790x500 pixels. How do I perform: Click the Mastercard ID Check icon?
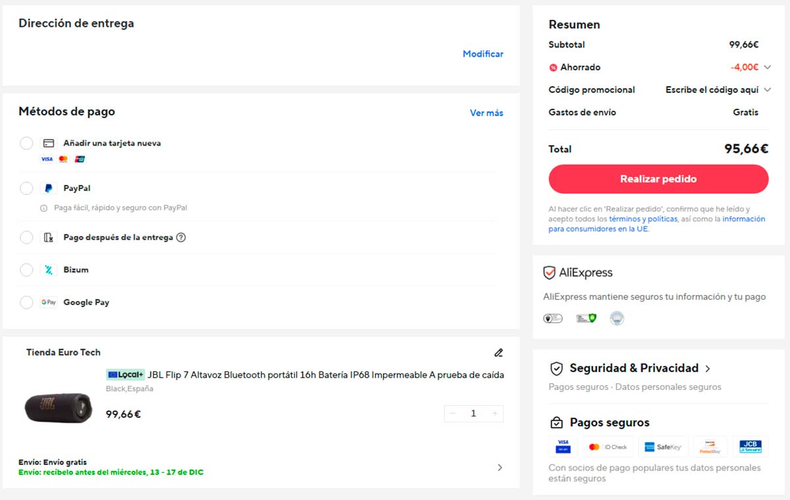click(608, 446)
